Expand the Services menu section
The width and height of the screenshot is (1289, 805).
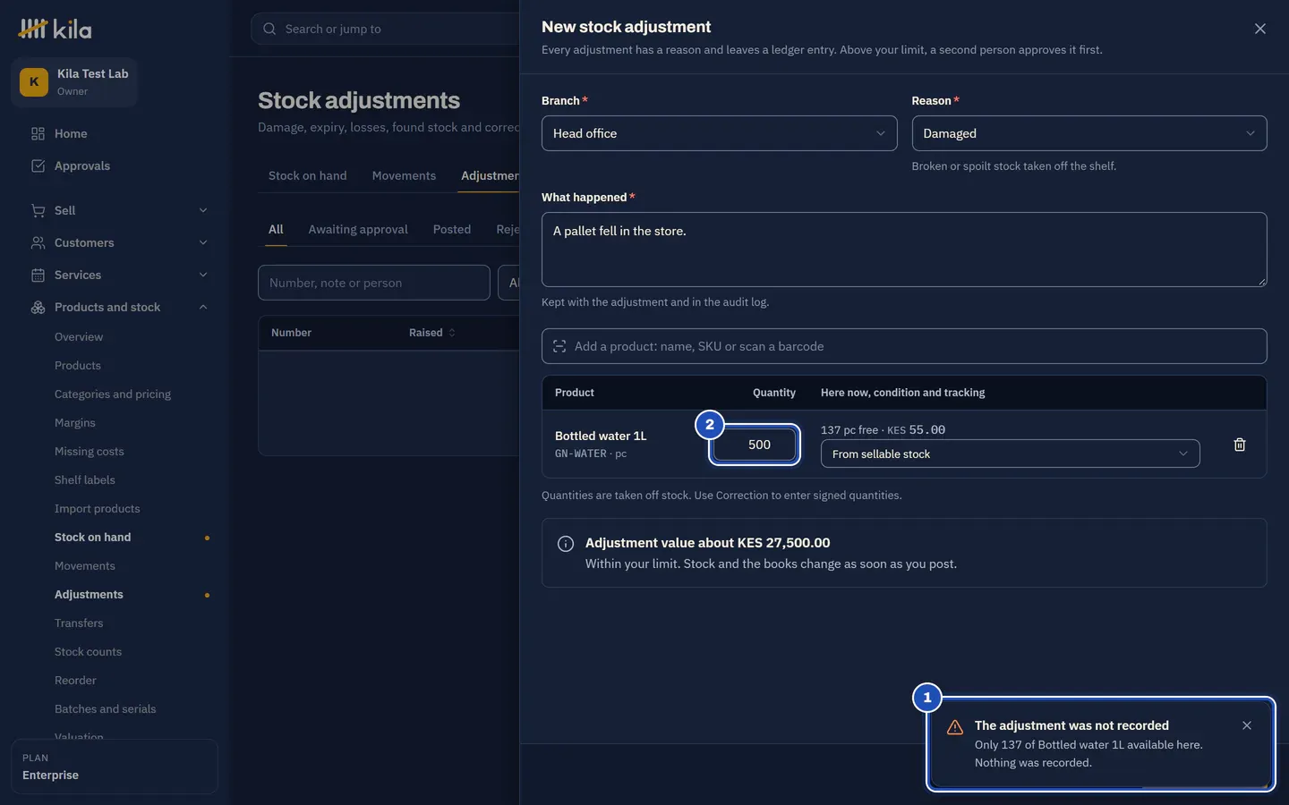203,275
